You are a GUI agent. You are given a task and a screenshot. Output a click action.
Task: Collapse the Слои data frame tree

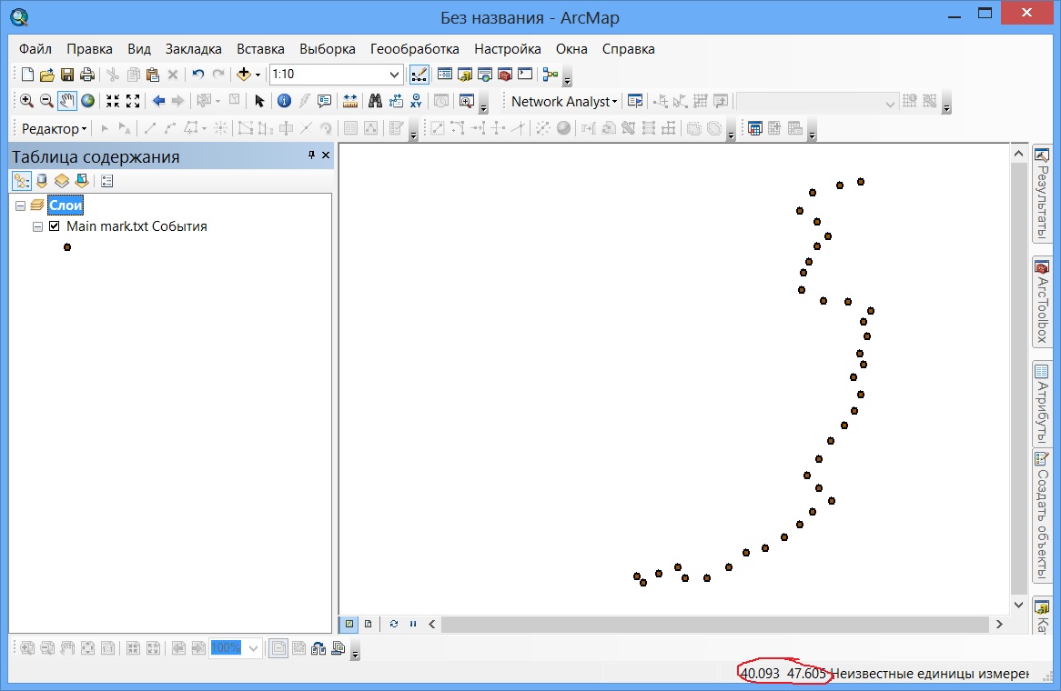point(20,205)
